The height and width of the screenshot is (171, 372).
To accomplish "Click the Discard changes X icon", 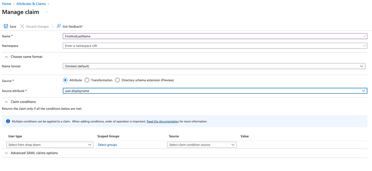I will coord(22,26).
